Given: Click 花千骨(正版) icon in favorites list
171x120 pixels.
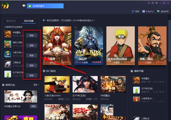Looking at the screenshot, I should [x=8, y=74].
